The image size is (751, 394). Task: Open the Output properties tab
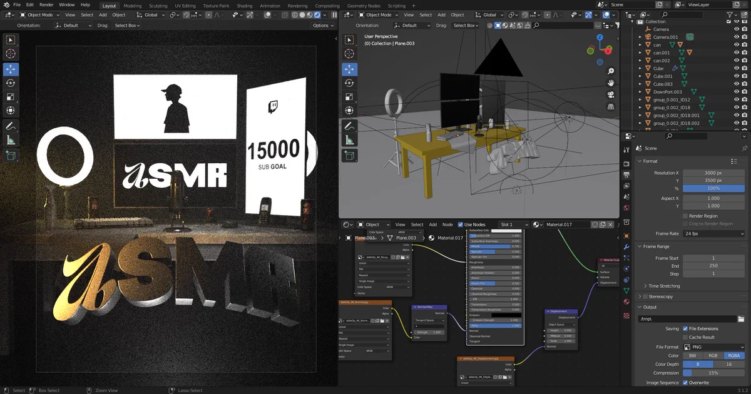[626, 174]
